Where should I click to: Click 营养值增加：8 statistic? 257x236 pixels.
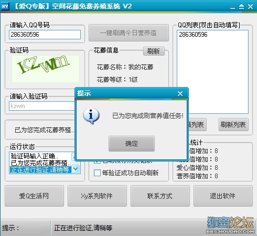197,176
